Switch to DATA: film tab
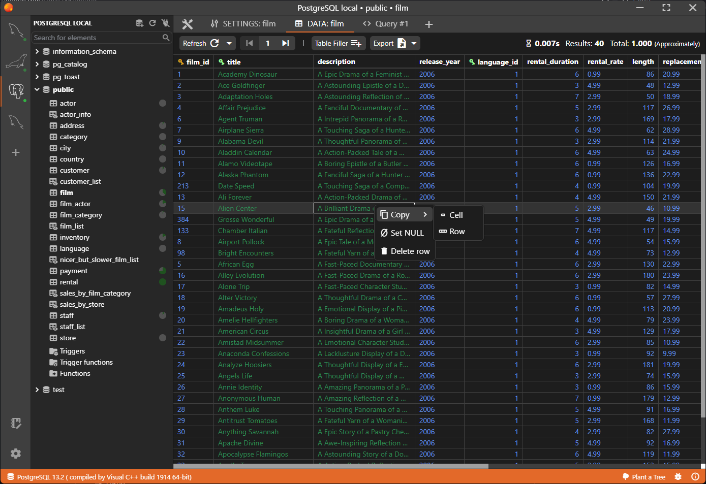The width and height of the screenshot is (706, 484). pos(320,24)
